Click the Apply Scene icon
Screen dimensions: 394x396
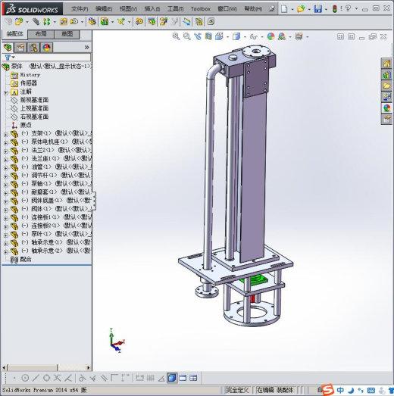(282, 36)
